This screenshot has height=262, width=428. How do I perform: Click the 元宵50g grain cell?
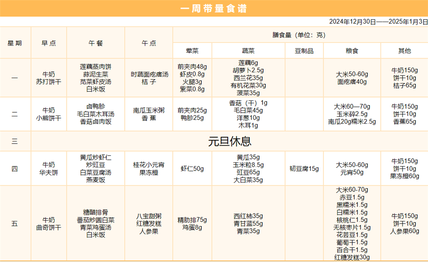coord(352,172)
